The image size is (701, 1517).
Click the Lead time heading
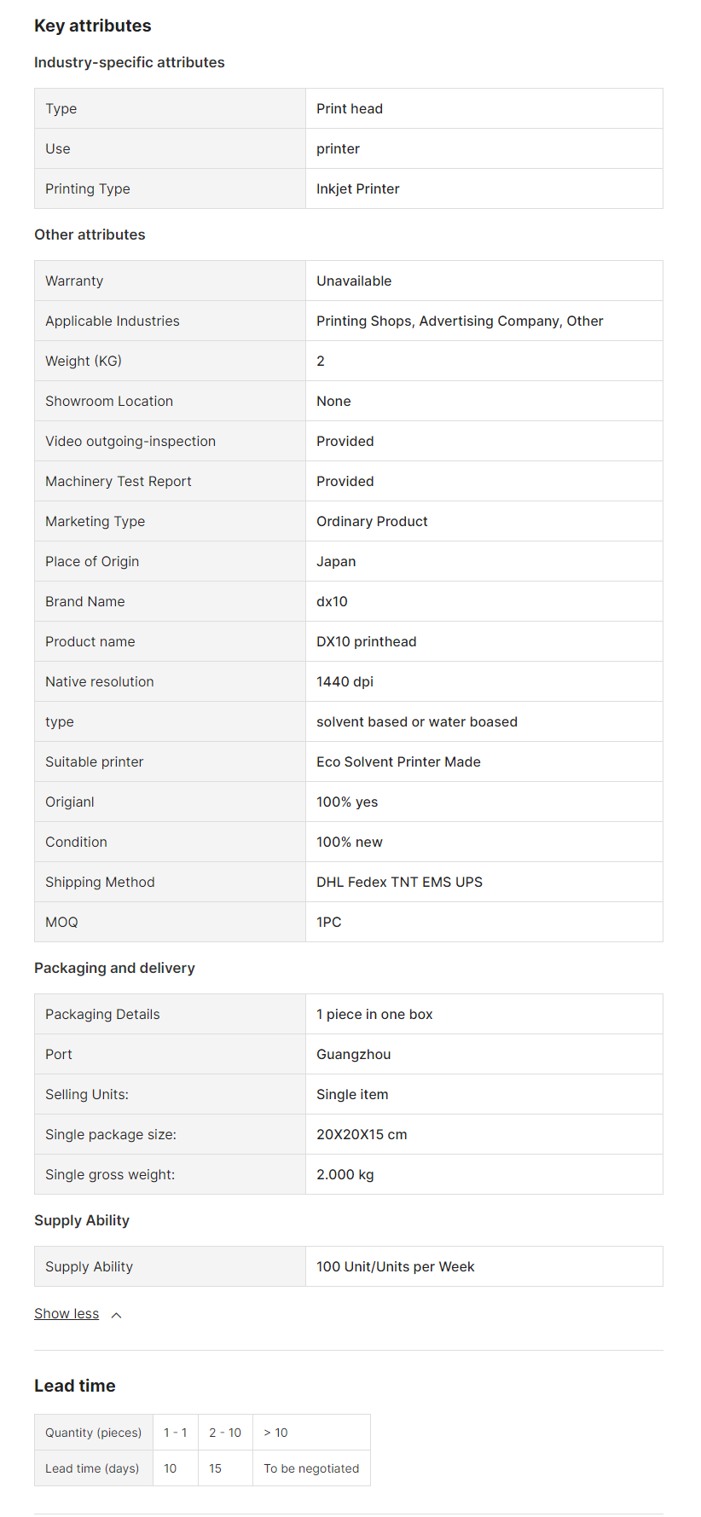(75, 1386)
